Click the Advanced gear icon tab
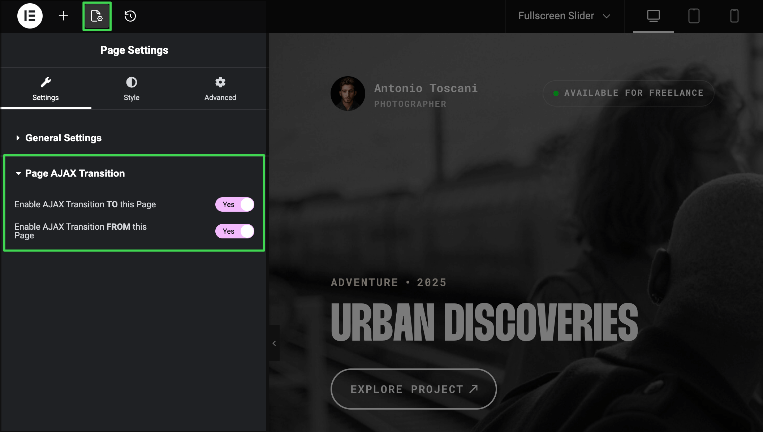The height and width of the screenshot is (432, 763). [x=220, y=89]
